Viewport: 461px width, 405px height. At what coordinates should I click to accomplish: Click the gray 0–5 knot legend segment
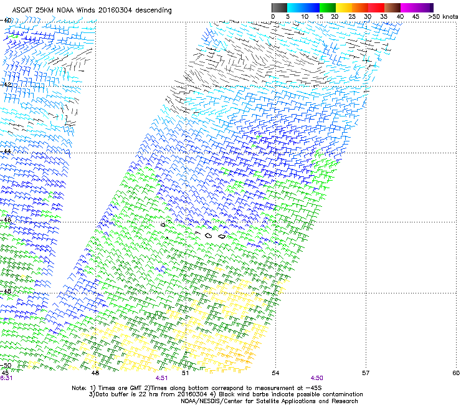(x=279, y=7)
